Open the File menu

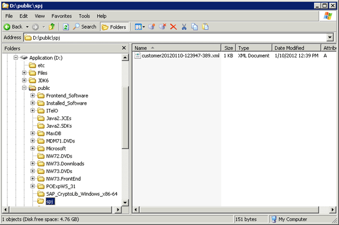[x=9, y=16]
